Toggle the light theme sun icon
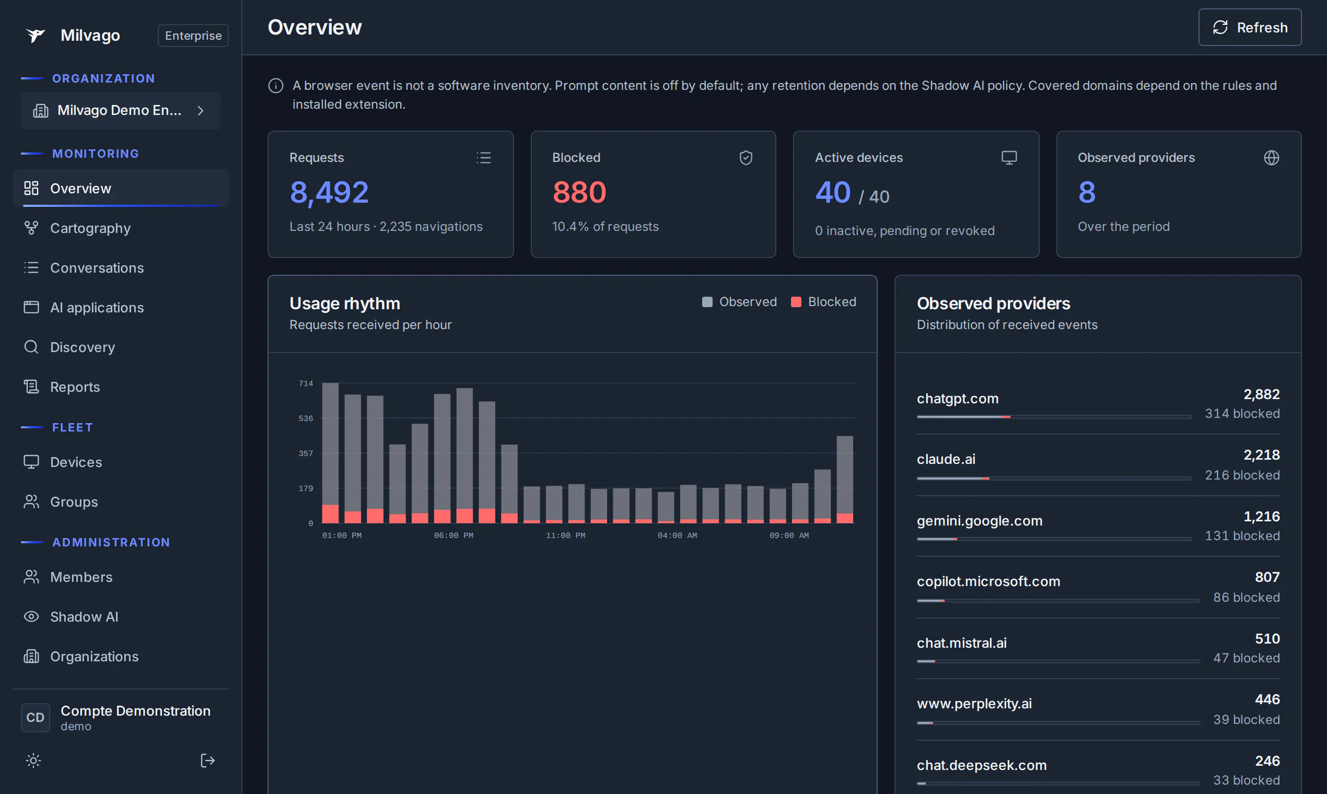The image size is (1327, 794). 33,760
